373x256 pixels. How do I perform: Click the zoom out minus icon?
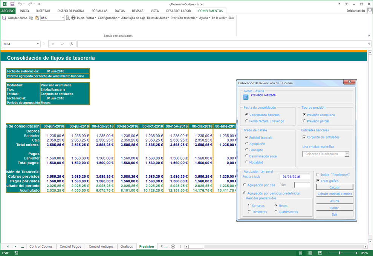click(327, 253)
